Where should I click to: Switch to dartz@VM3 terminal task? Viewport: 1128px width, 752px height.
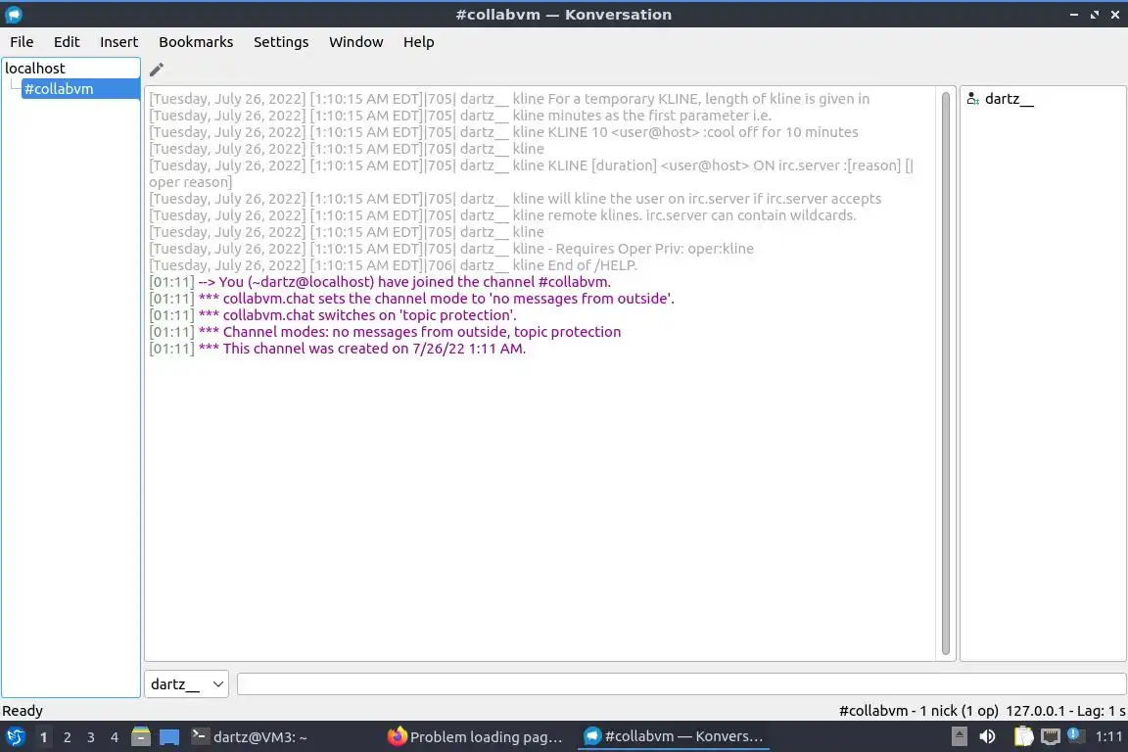tap(251, 737)
